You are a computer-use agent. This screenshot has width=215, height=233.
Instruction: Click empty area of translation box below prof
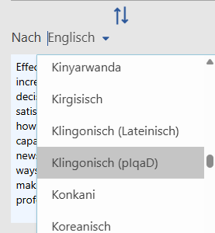click(24, 215)
